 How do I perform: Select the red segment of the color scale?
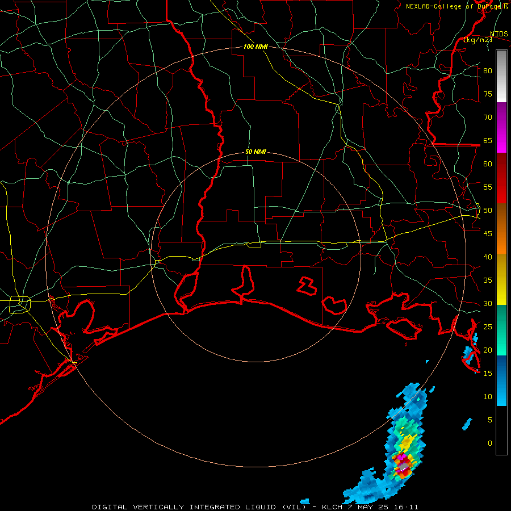pyautogui.click(x=501, y=178)
